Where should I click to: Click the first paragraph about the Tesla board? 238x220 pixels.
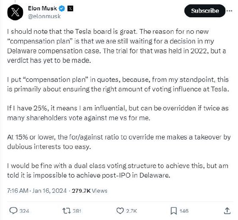(117, 46)
